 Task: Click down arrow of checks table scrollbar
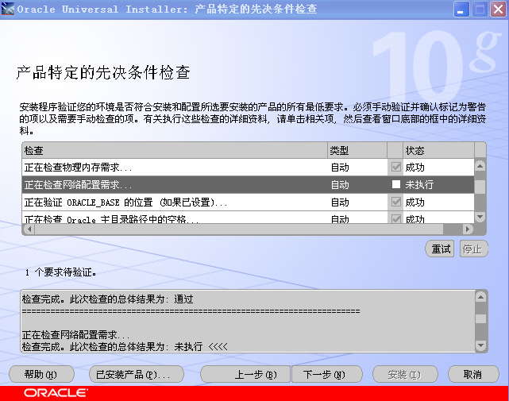click(x=480, y=216)
